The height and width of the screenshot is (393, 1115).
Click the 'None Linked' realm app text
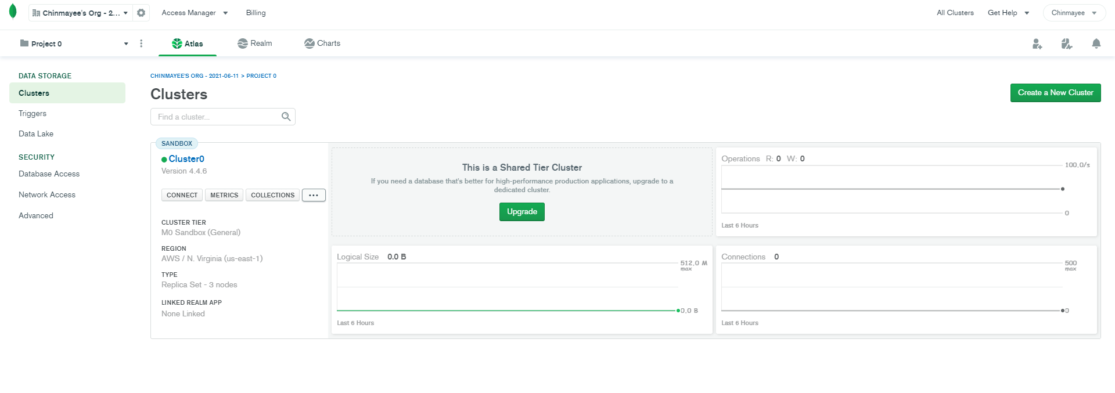pyautogui.click(x=183, y=314)
